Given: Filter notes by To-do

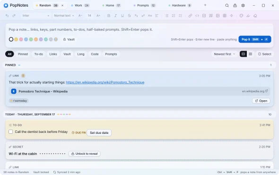Looking at the screenshot, I should click(39, 54).
